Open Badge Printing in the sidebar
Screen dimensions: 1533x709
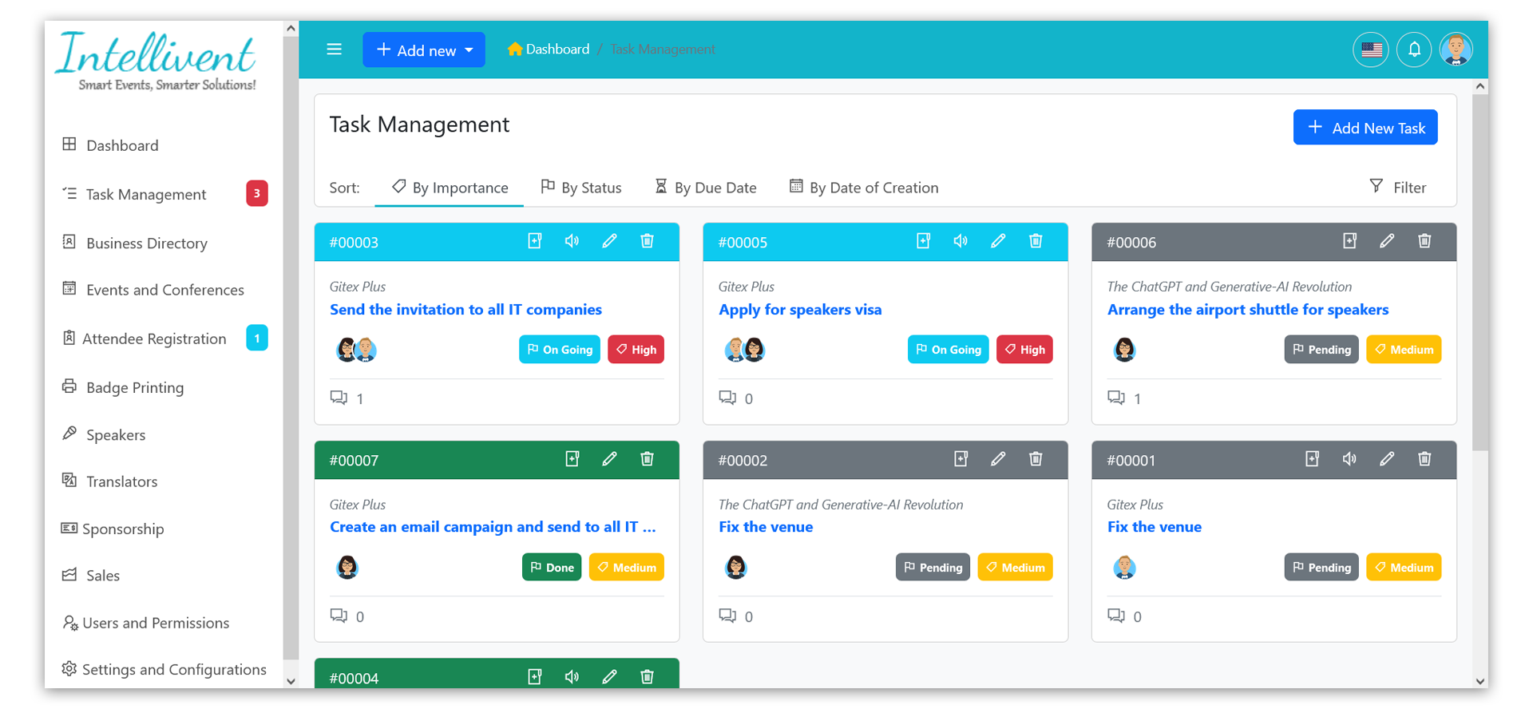123,387
